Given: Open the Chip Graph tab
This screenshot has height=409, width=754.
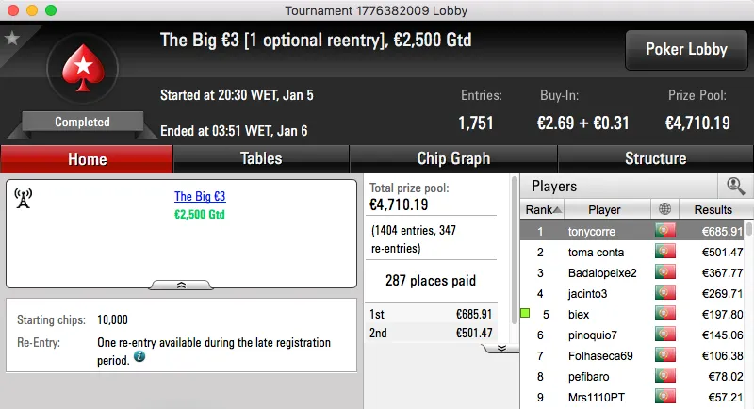Looking at the screenshot, I should pos(453,158).
